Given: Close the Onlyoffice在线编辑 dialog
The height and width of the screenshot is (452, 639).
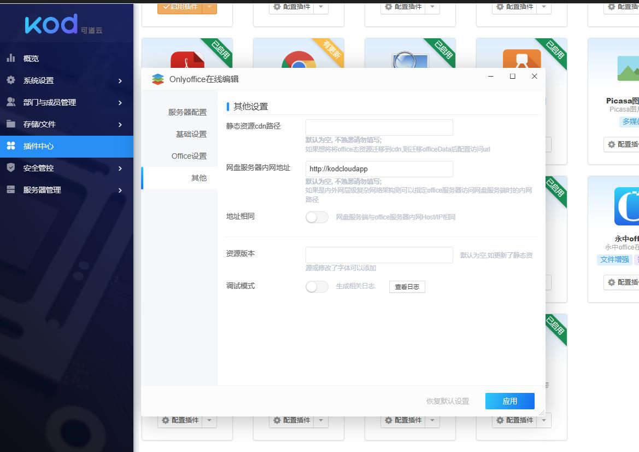Looking at the screenshot, I should click(x=534, y=76).
